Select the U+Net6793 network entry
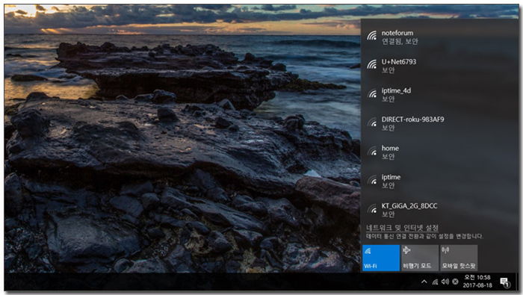 click(439, 66)
